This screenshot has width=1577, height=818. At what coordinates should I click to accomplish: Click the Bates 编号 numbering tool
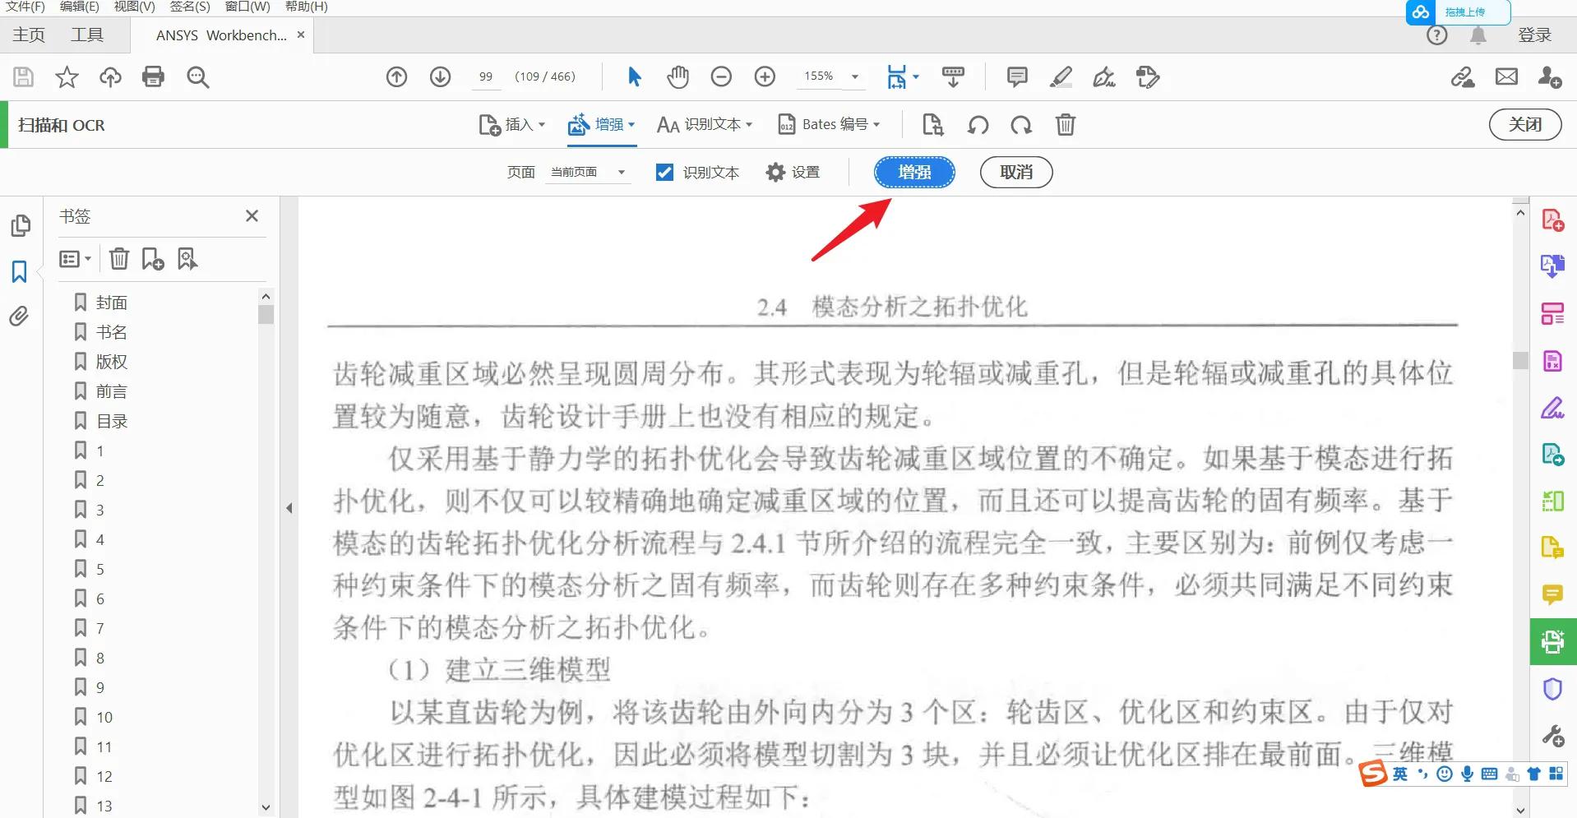point(829,124)
